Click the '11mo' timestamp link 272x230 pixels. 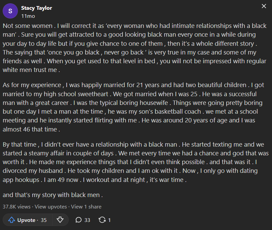[x=28, y=16]
